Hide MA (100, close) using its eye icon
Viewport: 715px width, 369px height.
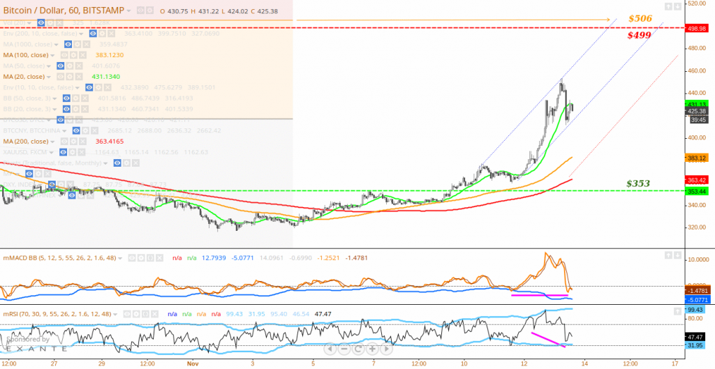tap(64, 55)
